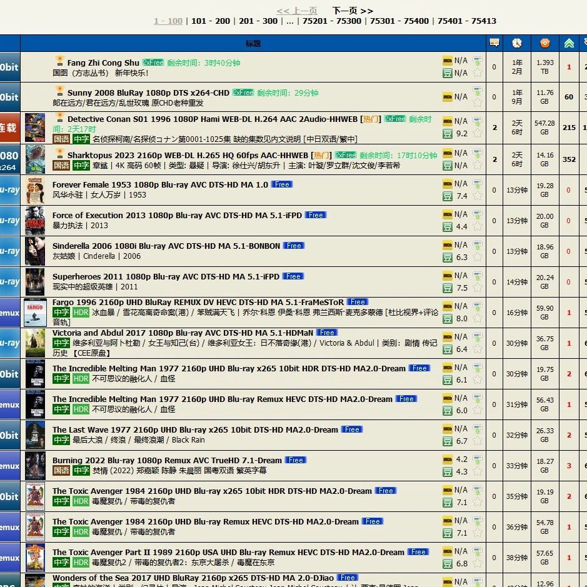Image resolution: width=587 pixels, height=587 pixels.
Task: Download icon for Sinderella 2006
Action: click(x=478, y=245)
